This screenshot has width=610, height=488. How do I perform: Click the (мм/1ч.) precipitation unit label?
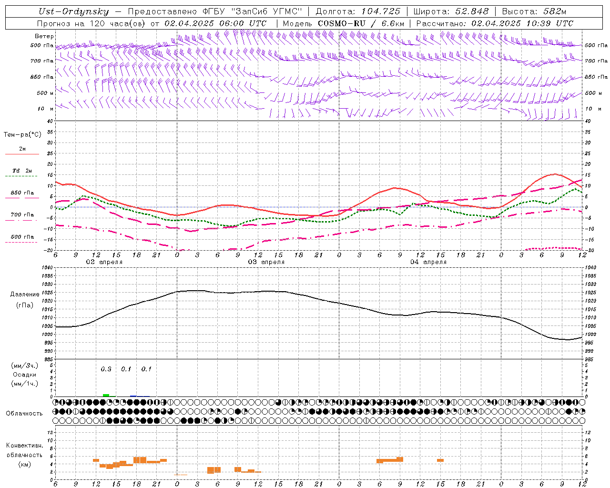(x=24, y=384)
